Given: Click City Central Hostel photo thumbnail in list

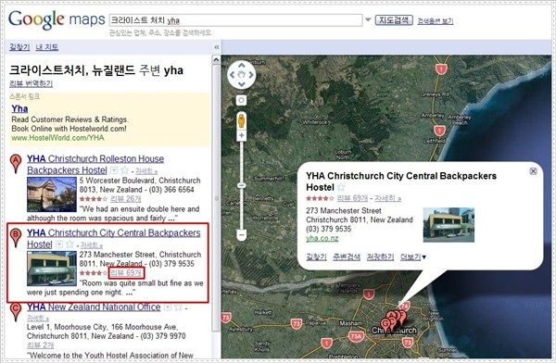Looking at the screenshot, I should coord(51,269).
